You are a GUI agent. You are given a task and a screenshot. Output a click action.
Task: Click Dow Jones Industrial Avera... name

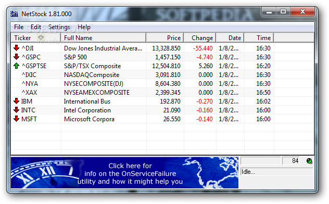(103, 48)
